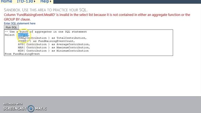Open the Home menu item
This screenshot has width=201, height=113.
pyautogui.click(x=6, y=1)
